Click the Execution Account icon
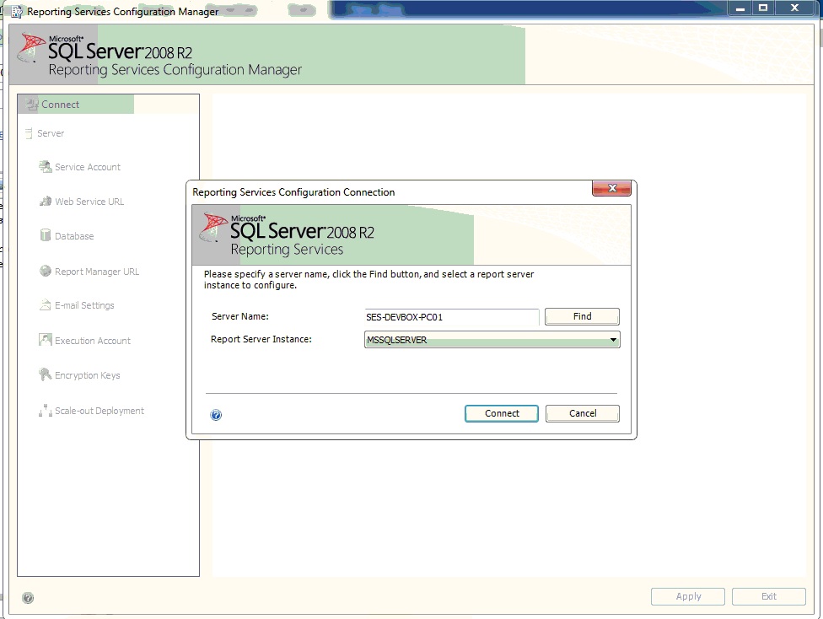The width and height of the screenshot is (823, 619). coord(43,340)
